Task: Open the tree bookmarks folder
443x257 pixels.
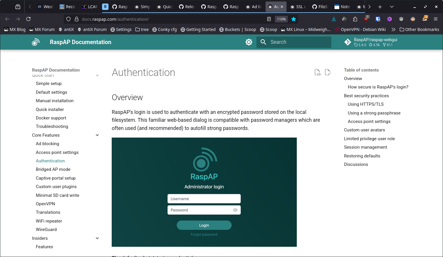Action: [x=142, y=29]
